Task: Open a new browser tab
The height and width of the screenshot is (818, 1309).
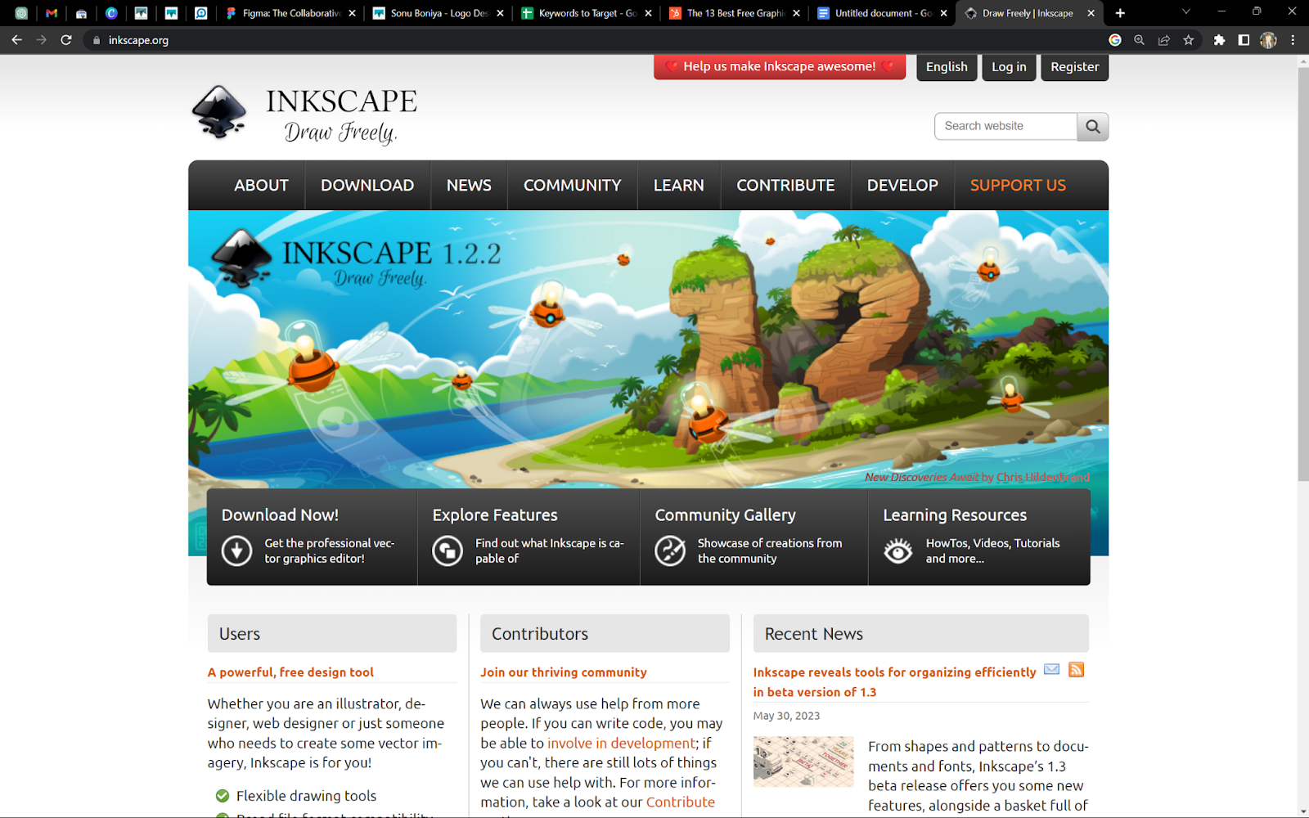Action: (1120, 13)
